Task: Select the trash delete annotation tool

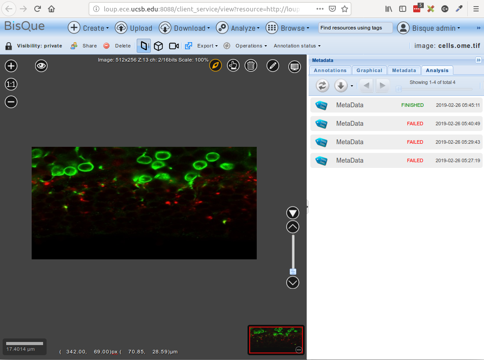Action: point(251,66)
